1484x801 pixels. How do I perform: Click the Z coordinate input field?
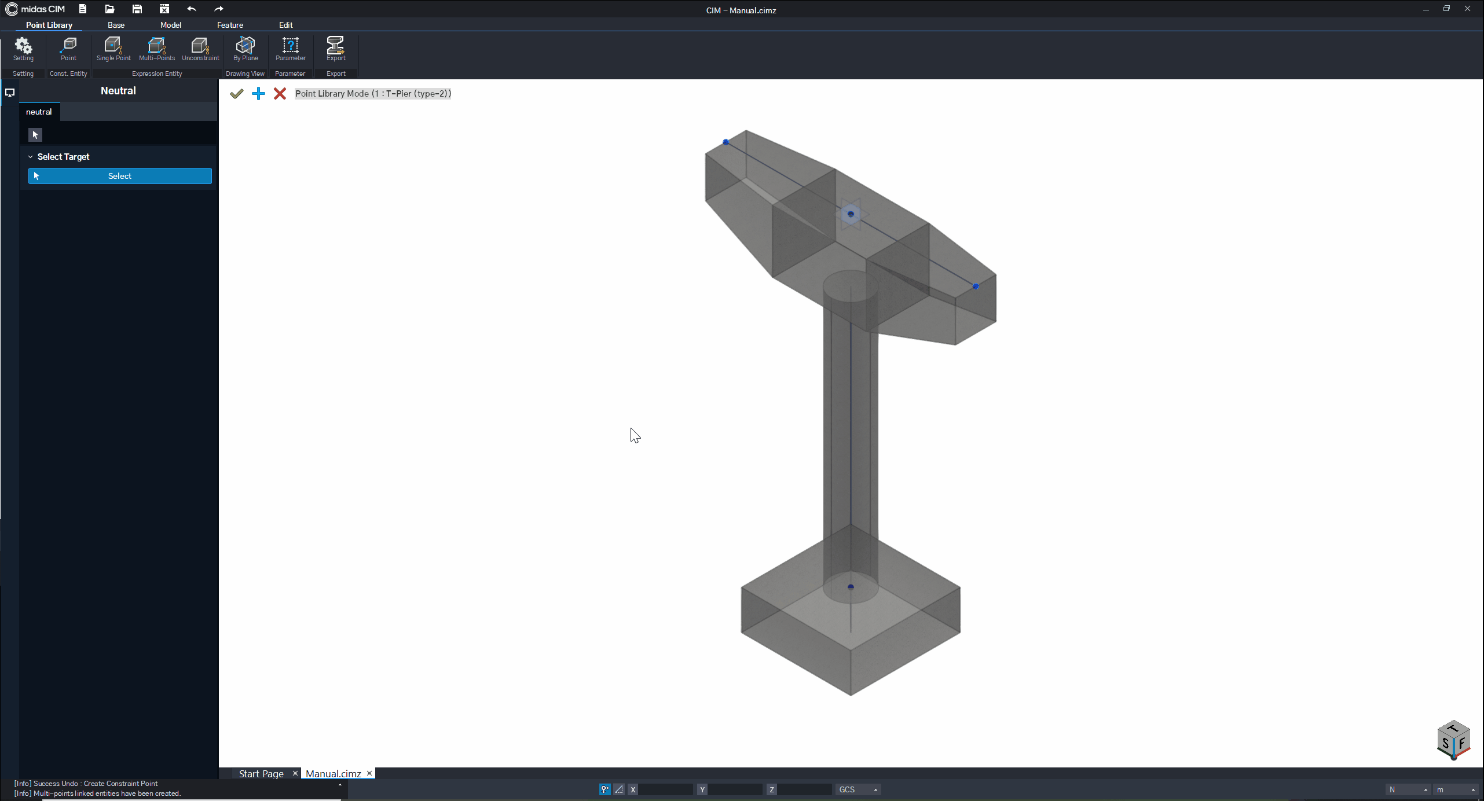(x=804, y=789)
